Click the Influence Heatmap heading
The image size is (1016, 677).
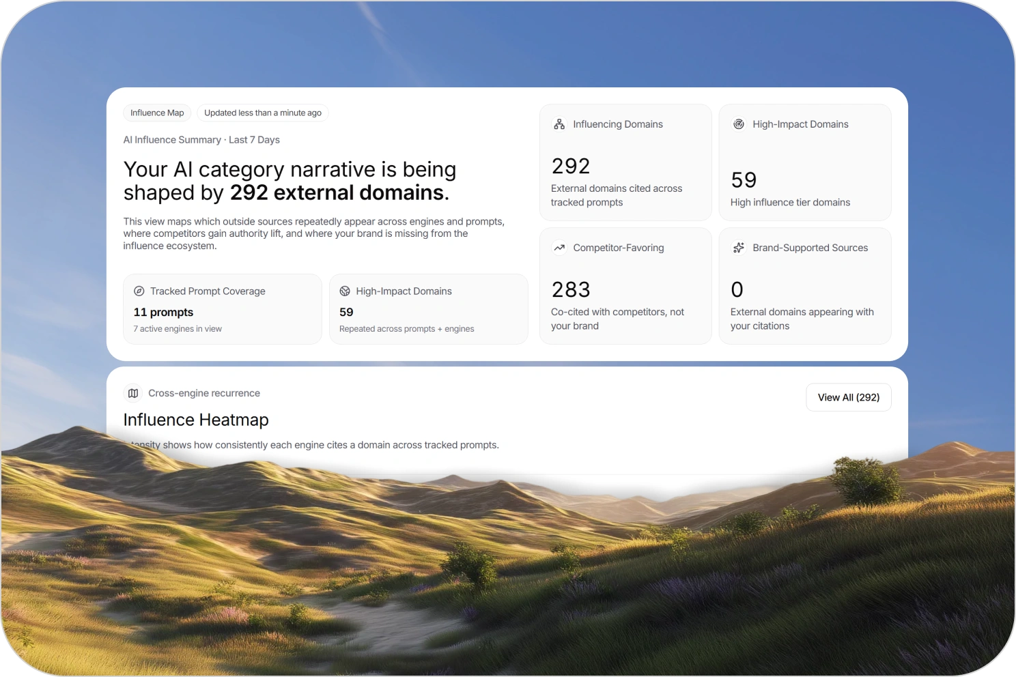196,420
